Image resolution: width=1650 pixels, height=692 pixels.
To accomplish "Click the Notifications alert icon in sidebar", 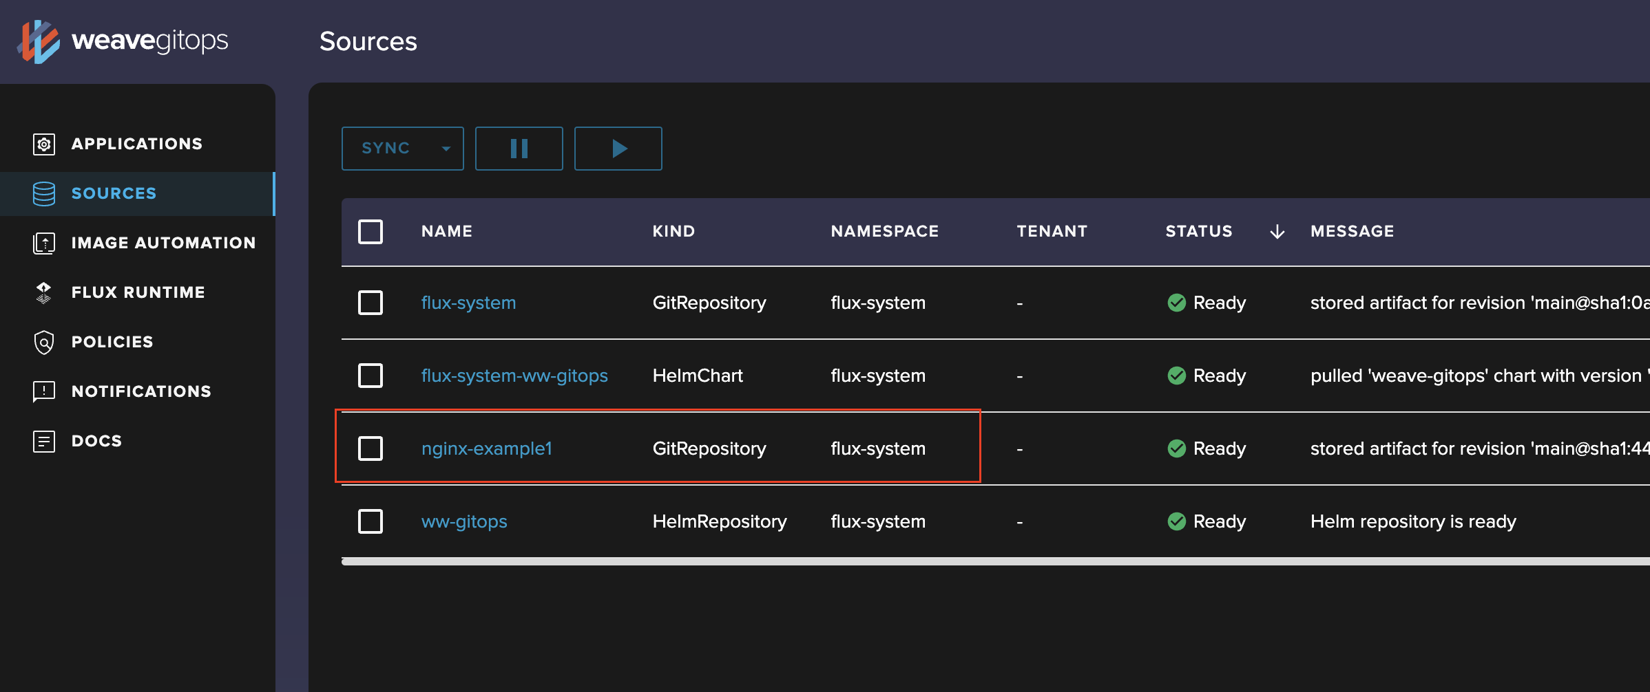I will 44,391.
